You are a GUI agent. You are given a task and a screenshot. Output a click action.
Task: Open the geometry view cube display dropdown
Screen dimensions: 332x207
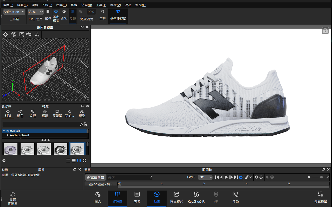click(14, 34)
